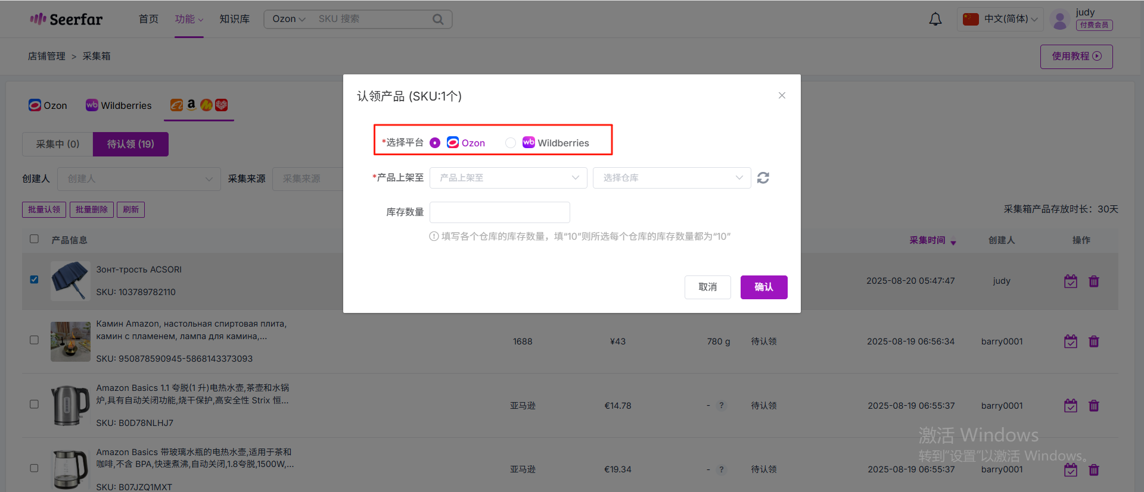Open the 中文(简体) language dropdown
The image size is (1144, 492).
tap(1000, 19)
